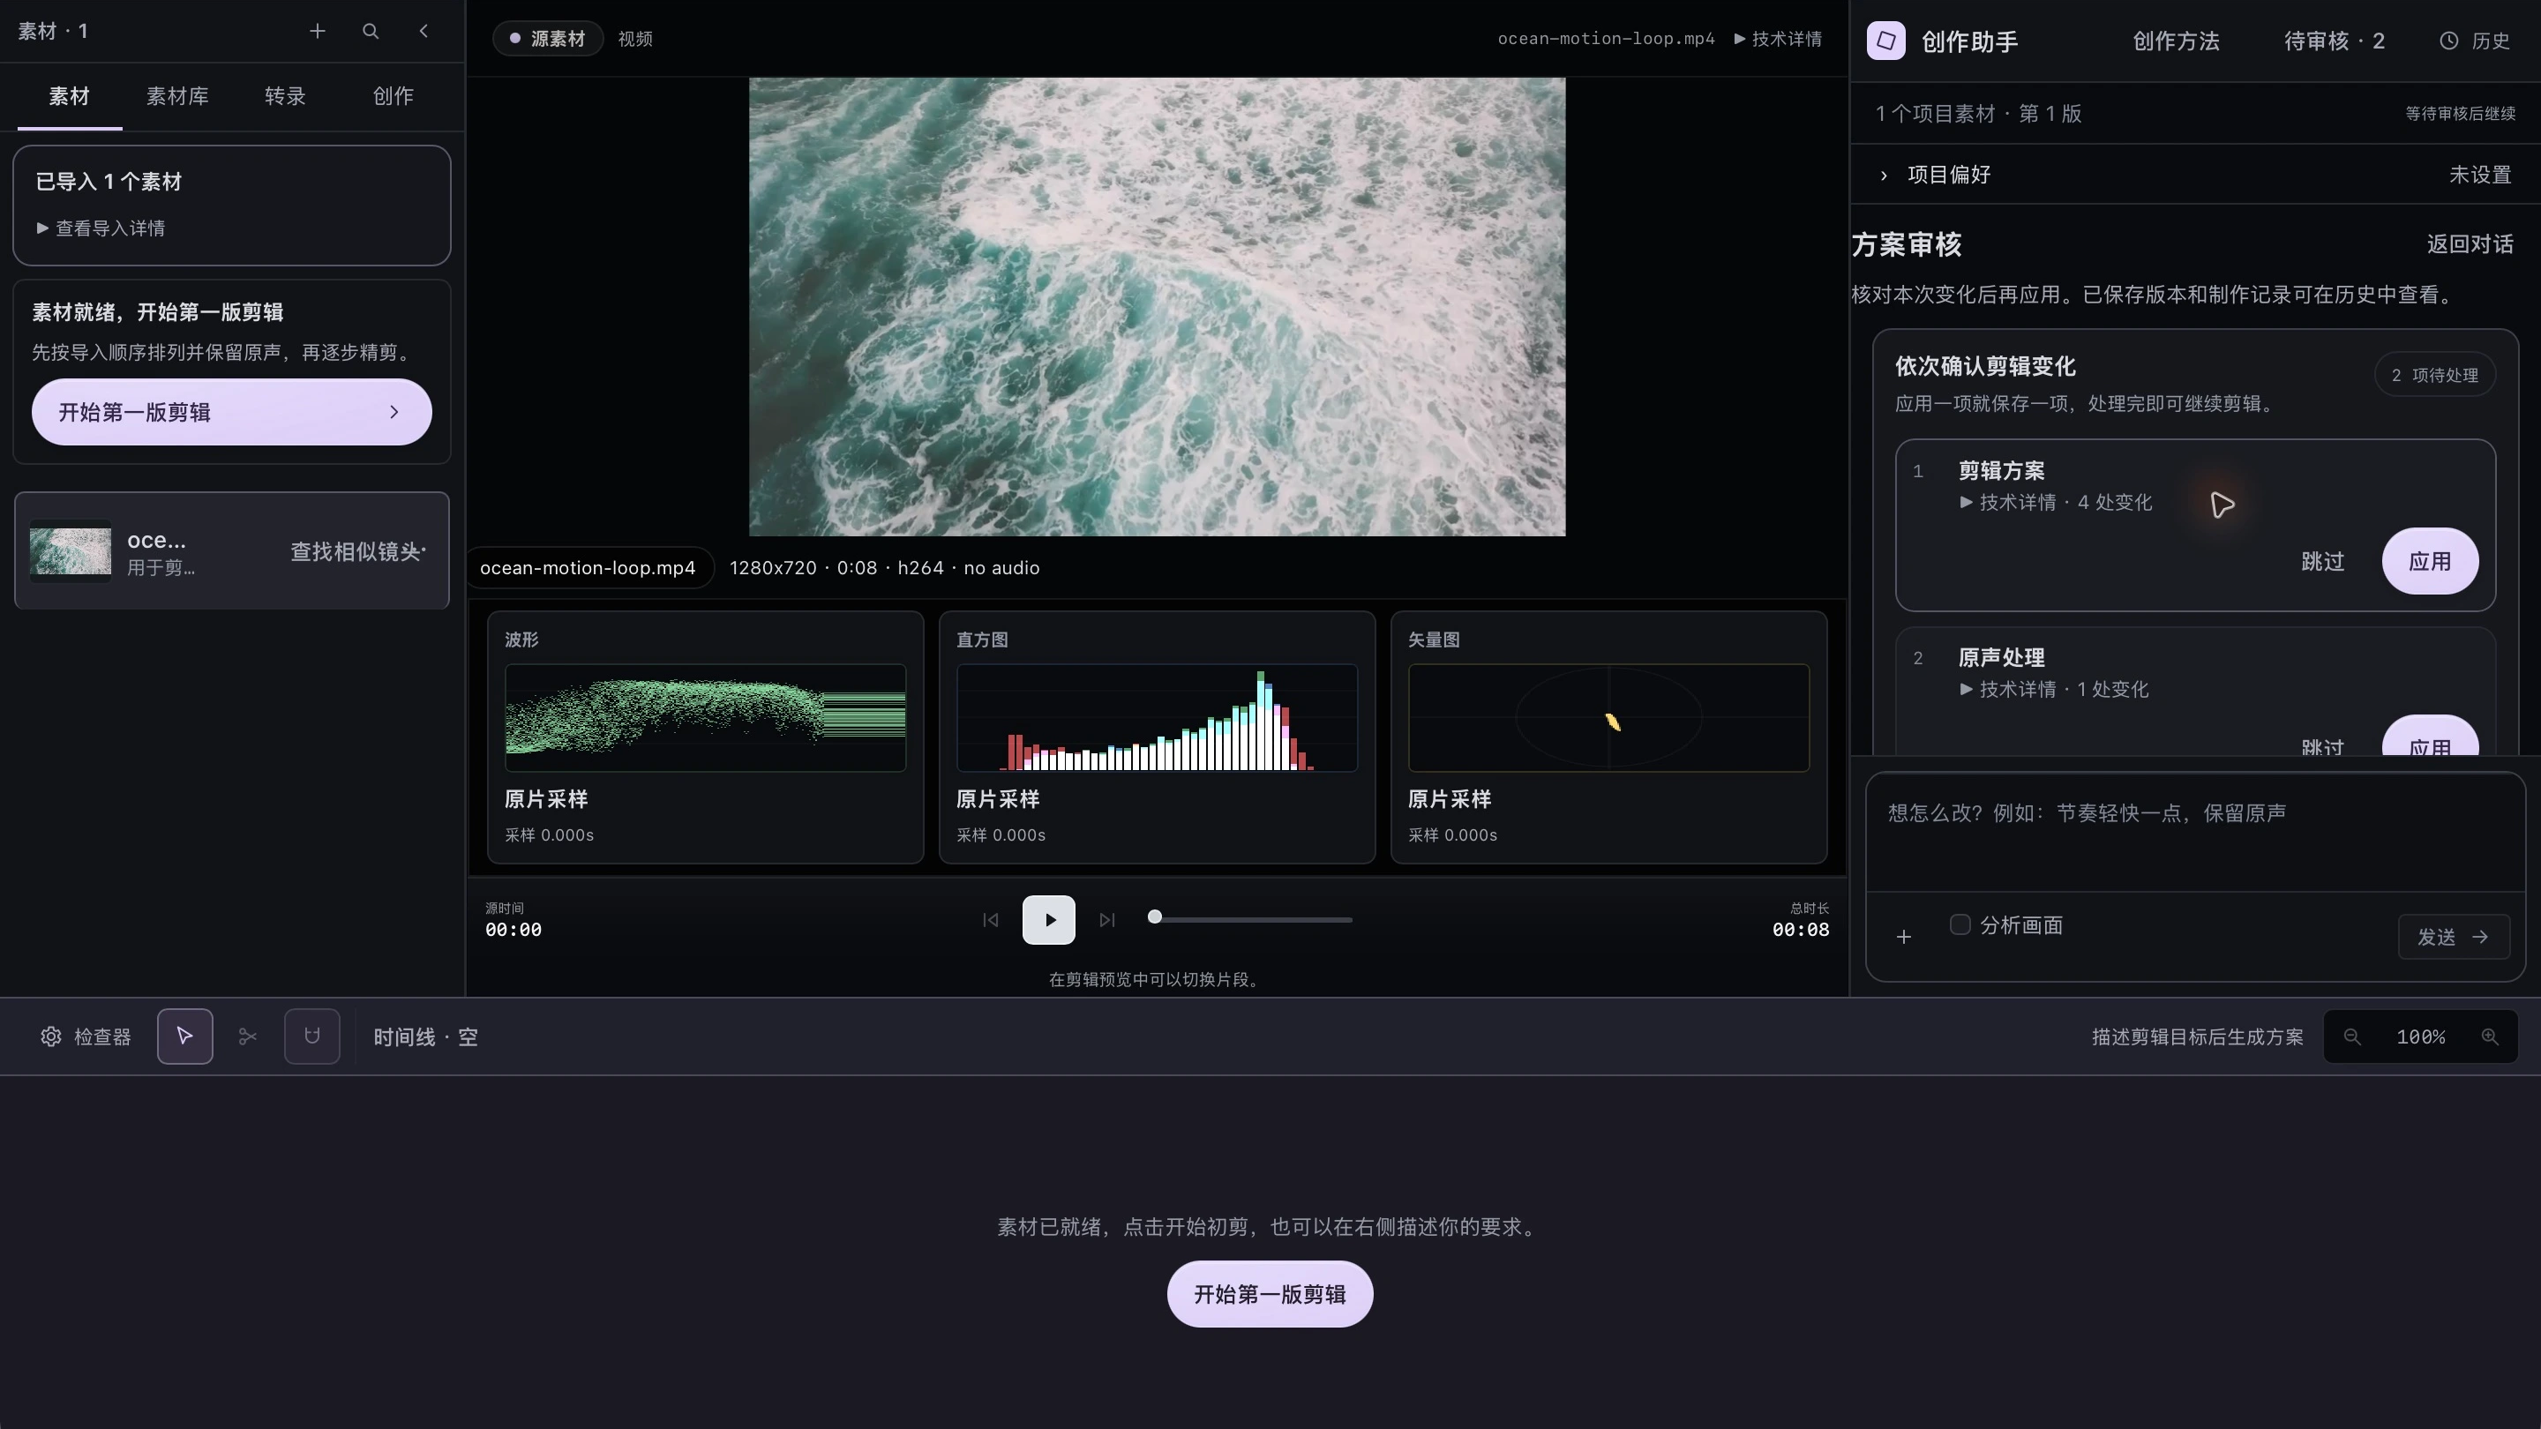Enable the 分析画面 checkbox

coord(1960,924)
